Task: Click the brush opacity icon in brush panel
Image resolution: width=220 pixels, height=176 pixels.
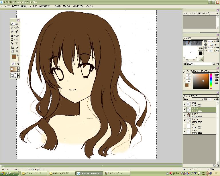Action: point(205,41)
